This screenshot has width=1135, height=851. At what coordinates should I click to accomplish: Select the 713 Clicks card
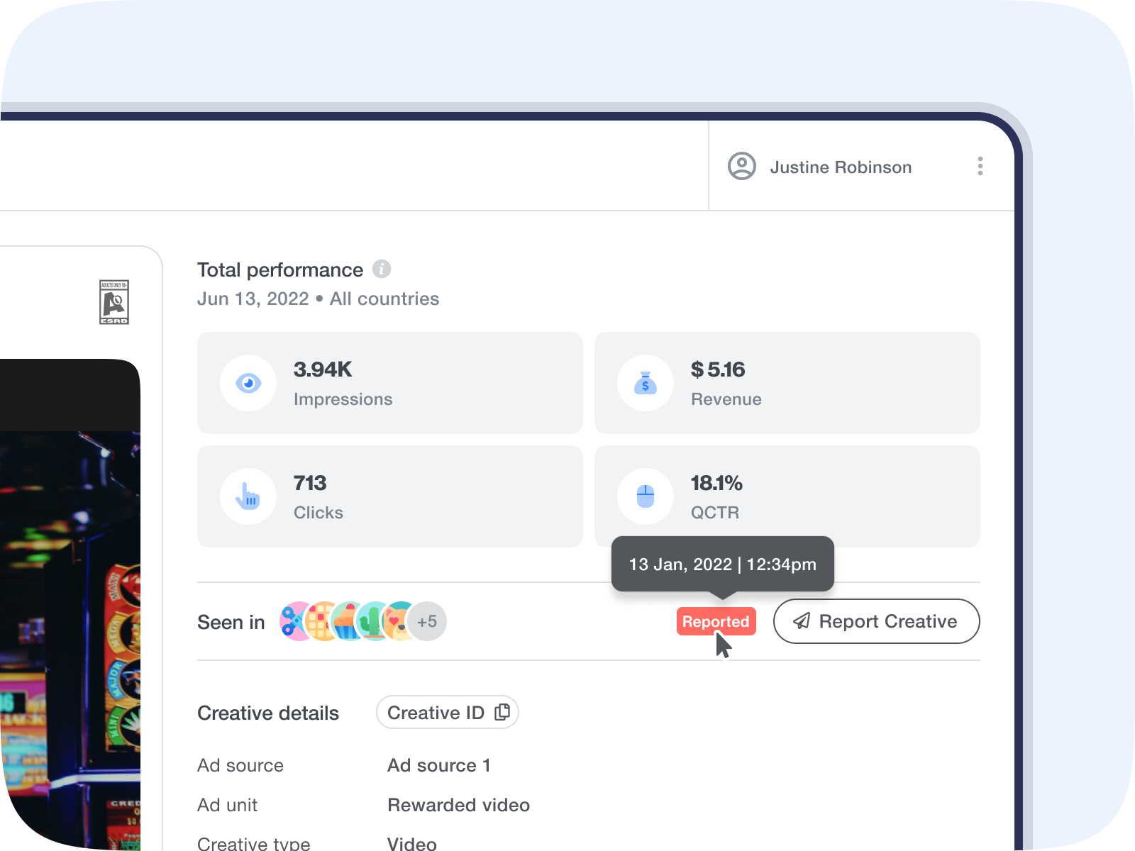[x=390, y=496]
